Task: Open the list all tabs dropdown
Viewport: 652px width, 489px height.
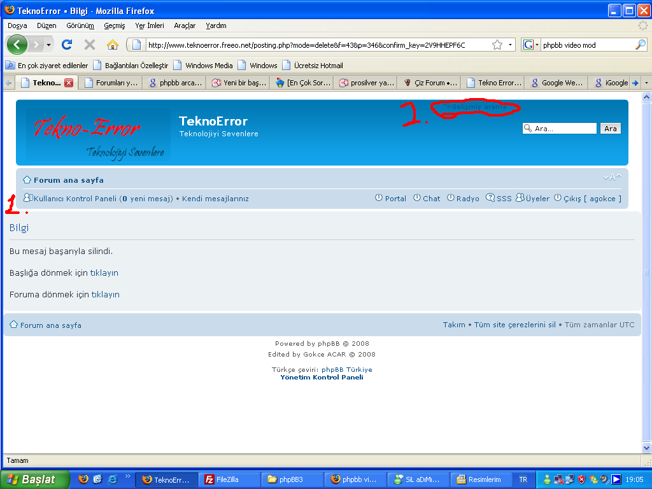Action: pos(646,83)
